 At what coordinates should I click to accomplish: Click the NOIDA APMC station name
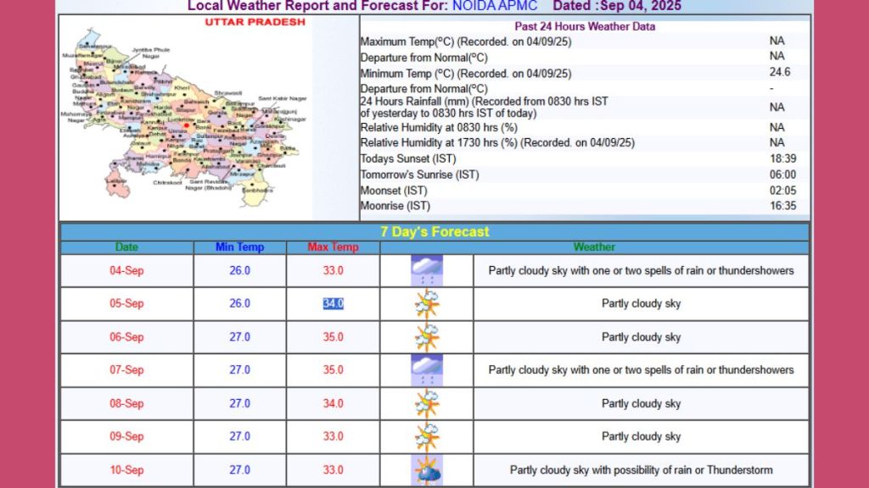coord(494,6)
